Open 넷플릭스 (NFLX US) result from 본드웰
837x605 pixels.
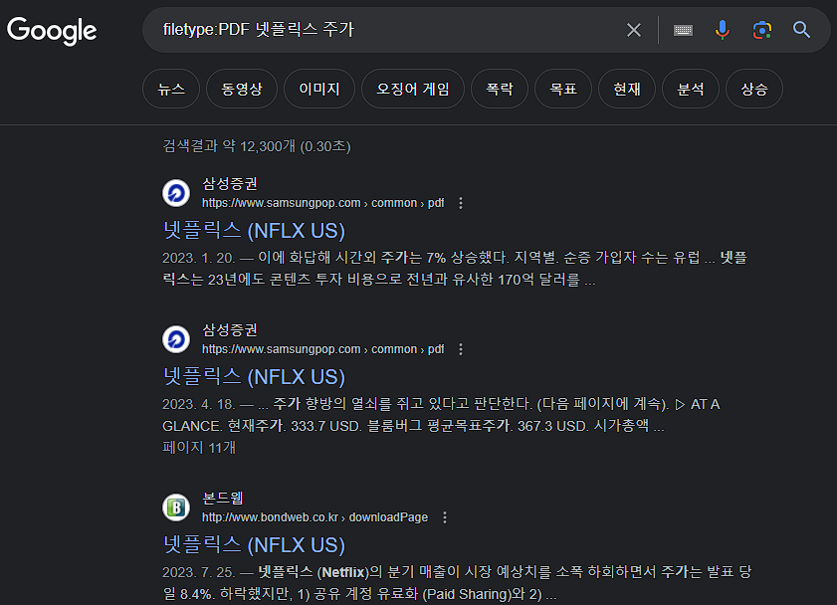coord(254,544)
